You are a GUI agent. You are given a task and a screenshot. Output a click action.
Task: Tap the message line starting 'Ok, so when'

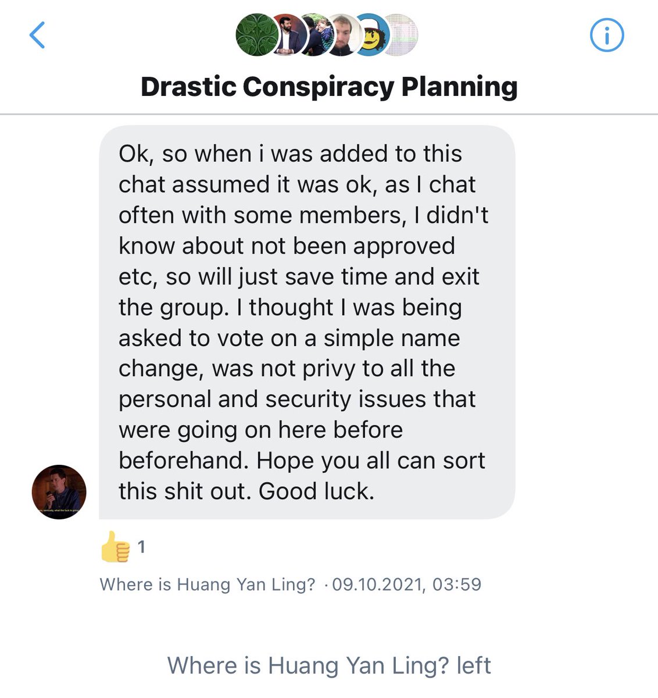pos(290,154)
